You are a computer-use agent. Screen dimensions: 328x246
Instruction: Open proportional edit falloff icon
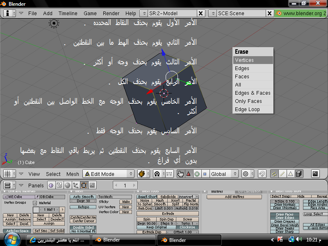point(248,174)
